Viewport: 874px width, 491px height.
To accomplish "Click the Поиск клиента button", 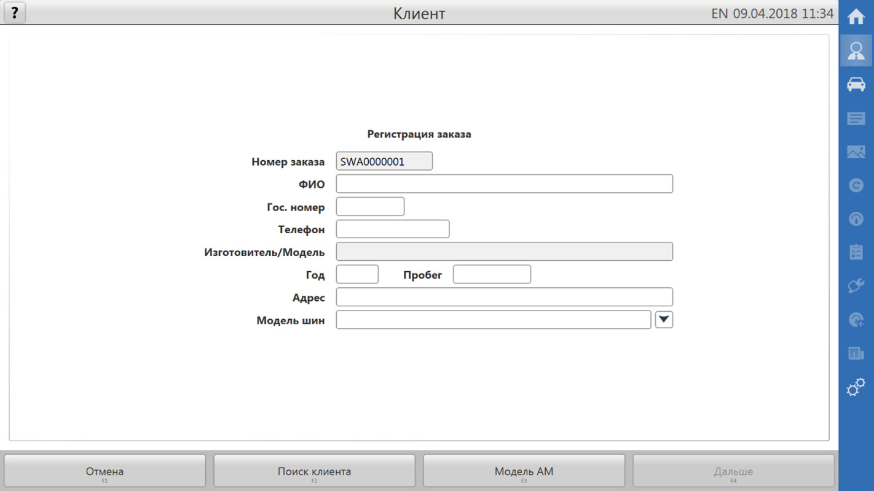I will pyautogui.click(x=315, y=471).
